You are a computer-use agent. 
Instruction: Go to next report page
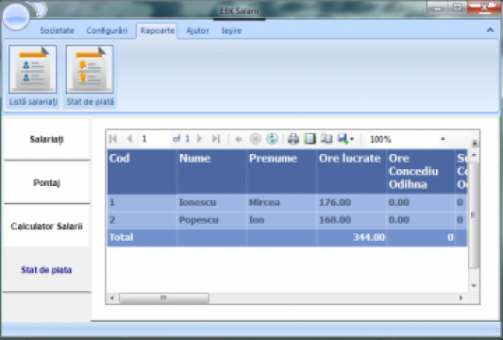(199, 139)
